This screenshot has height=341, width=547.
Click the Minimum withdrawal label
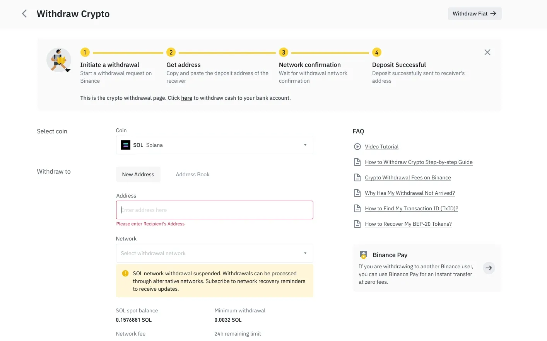pyautogui.click(x=240, y=310)
